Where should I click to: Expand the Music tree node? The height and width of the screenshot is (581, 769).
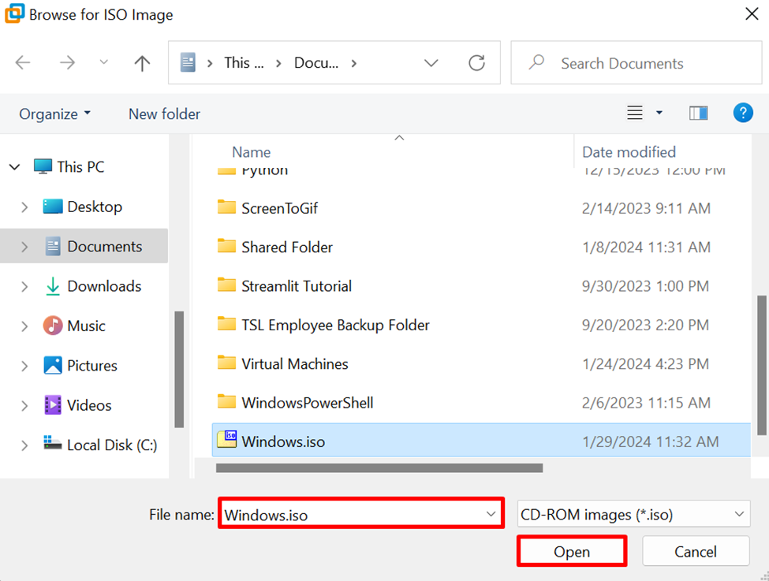click(x=24, y=326)
